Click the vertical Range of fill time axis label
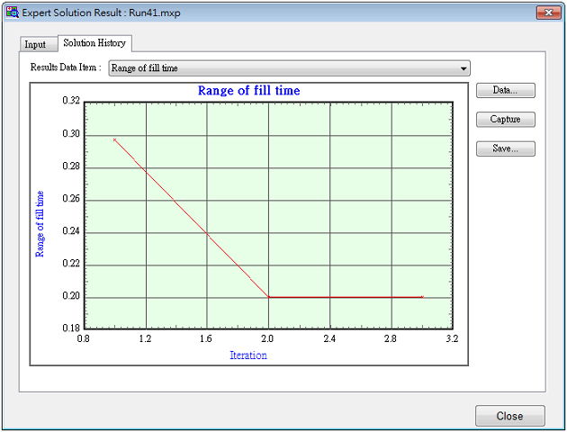 pos(40,223)
